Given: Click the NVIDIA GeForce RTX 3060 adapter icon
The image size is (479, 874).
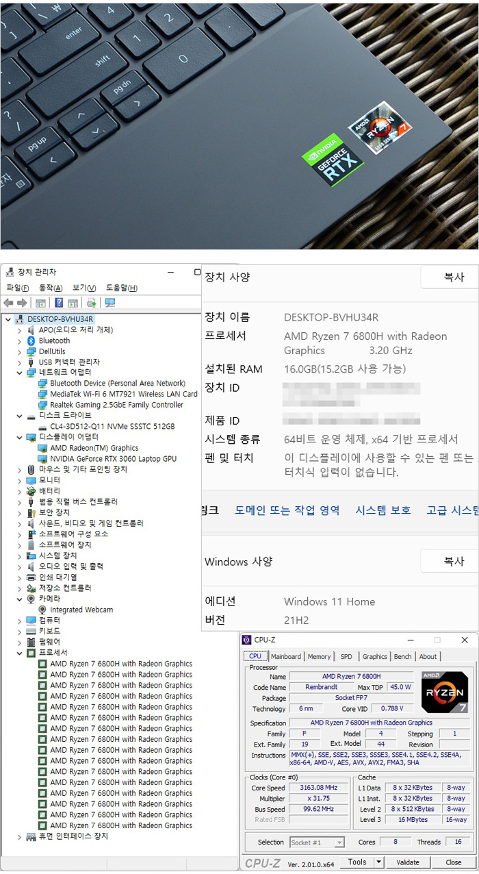Looking at the screenshot, I should (43, 458).
